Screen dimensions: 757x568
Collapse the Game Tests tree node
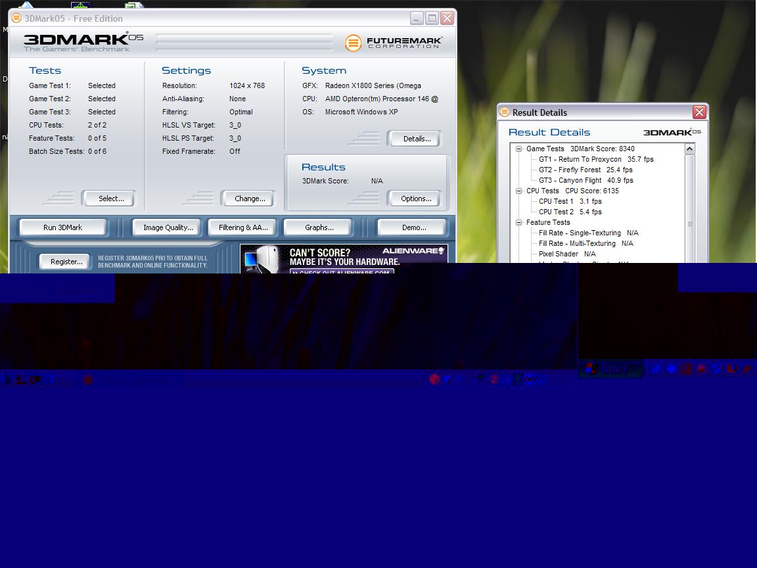519,149
